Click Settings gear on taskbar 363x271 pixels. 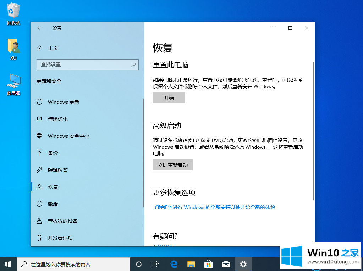tap(243, 264)
